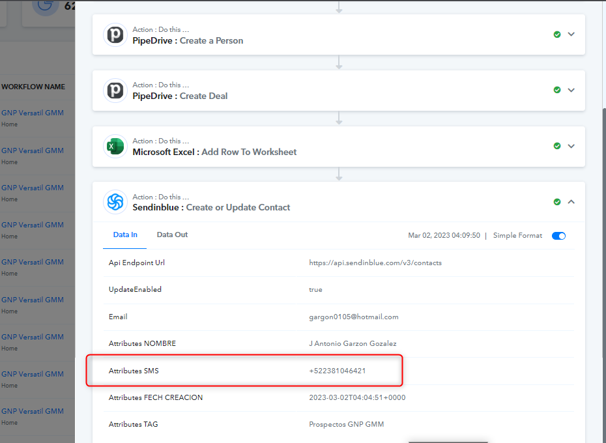Click green success check on Create Deal
Viewport: 606px width, 443px height.
click(x=557, y=90)
